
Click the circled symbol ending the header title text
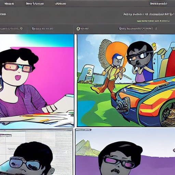coord(171,14)
